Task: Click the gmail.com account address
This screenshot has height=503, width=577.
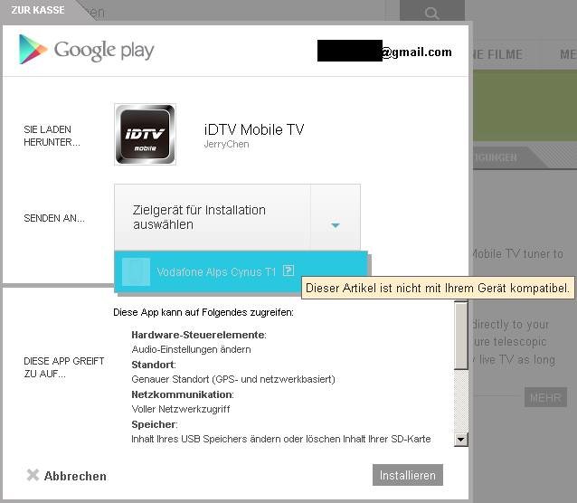Action: pos(417,52)
